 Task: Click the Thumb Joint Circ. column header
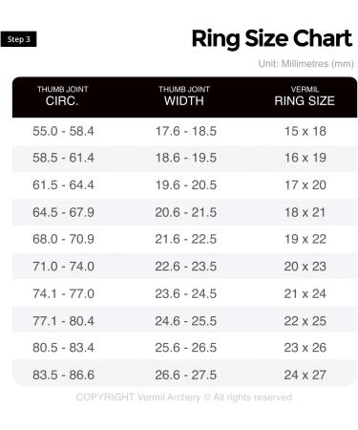tap(62, 97)
